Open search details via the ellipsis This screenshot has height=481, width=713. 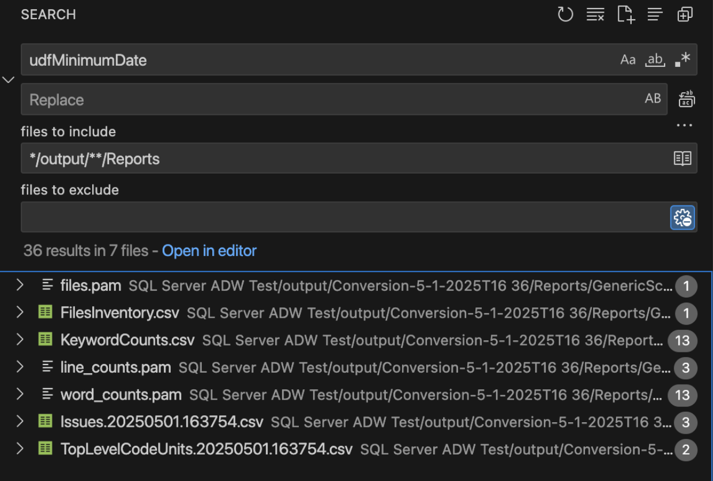click(x=684, y=124)
